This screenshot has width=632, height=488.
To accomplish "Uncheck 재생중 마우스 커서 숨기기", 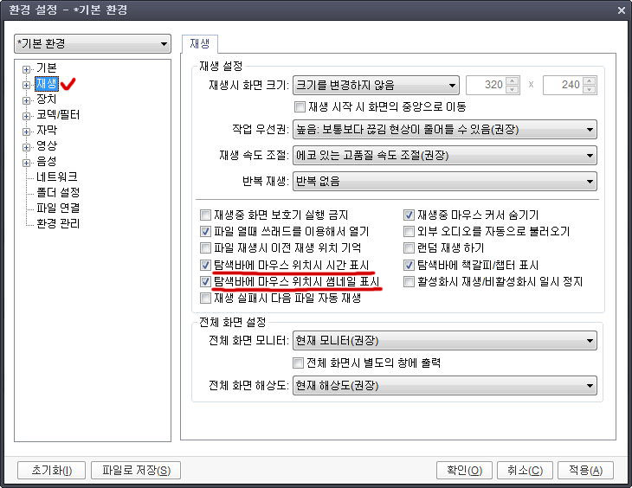I will tap(409, 215).
